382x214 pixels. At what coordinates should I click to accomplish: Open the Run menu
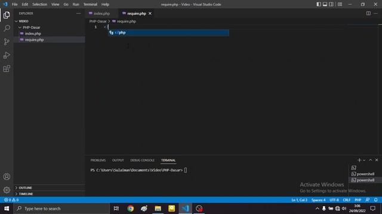pyautogui.click(x=76, y=4)
